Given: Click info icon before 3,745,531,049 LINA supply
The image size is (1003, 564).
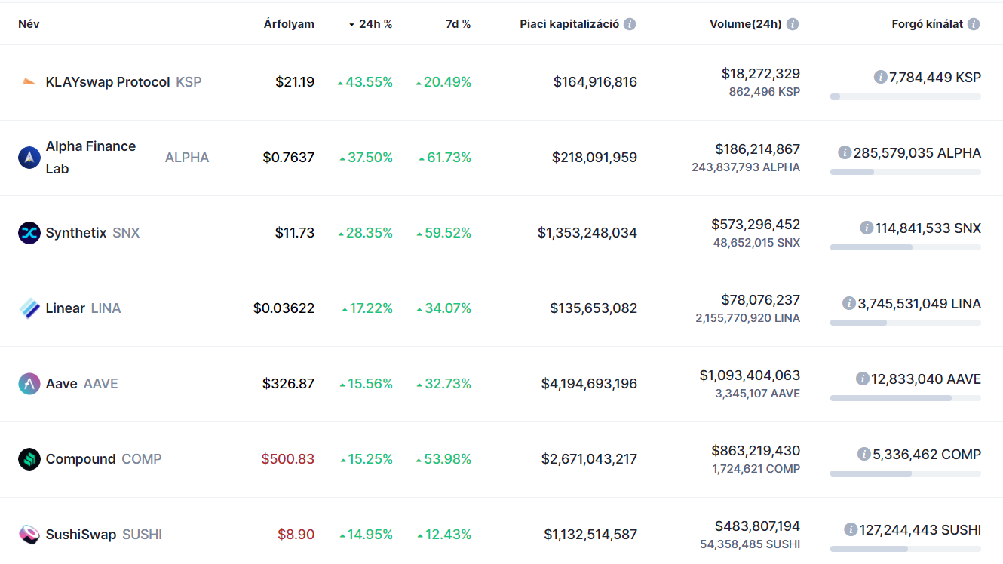Looking at the screenshot, I should click(x=849, y=303).
